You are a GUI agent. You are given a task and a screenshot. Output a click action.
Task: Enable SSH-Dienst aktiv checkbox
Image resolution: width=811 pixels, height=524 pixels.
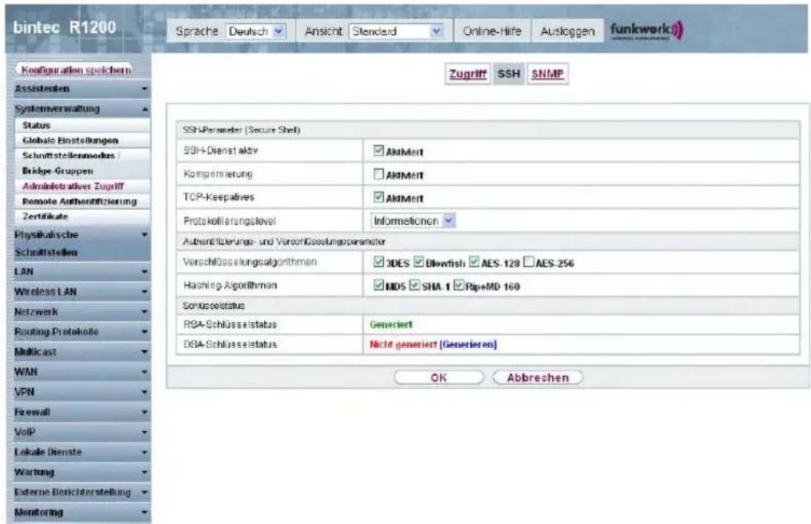[379, 151]
